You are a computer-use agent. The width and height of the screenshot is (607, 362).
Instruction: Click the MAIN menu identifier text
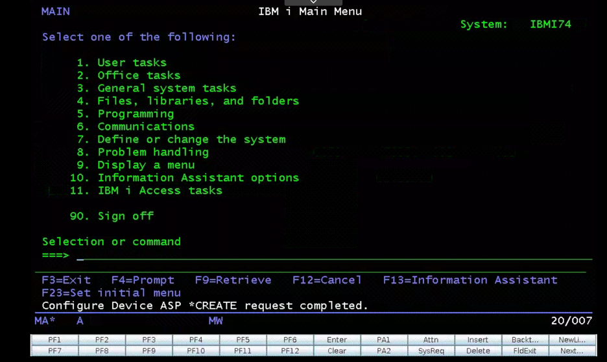click(x=56, y=12)
